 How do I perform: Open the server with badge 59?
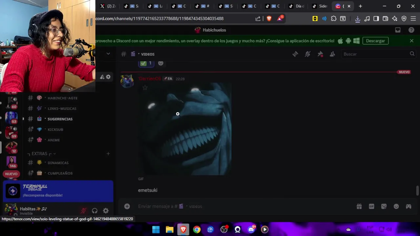click(x=11, y=132)
